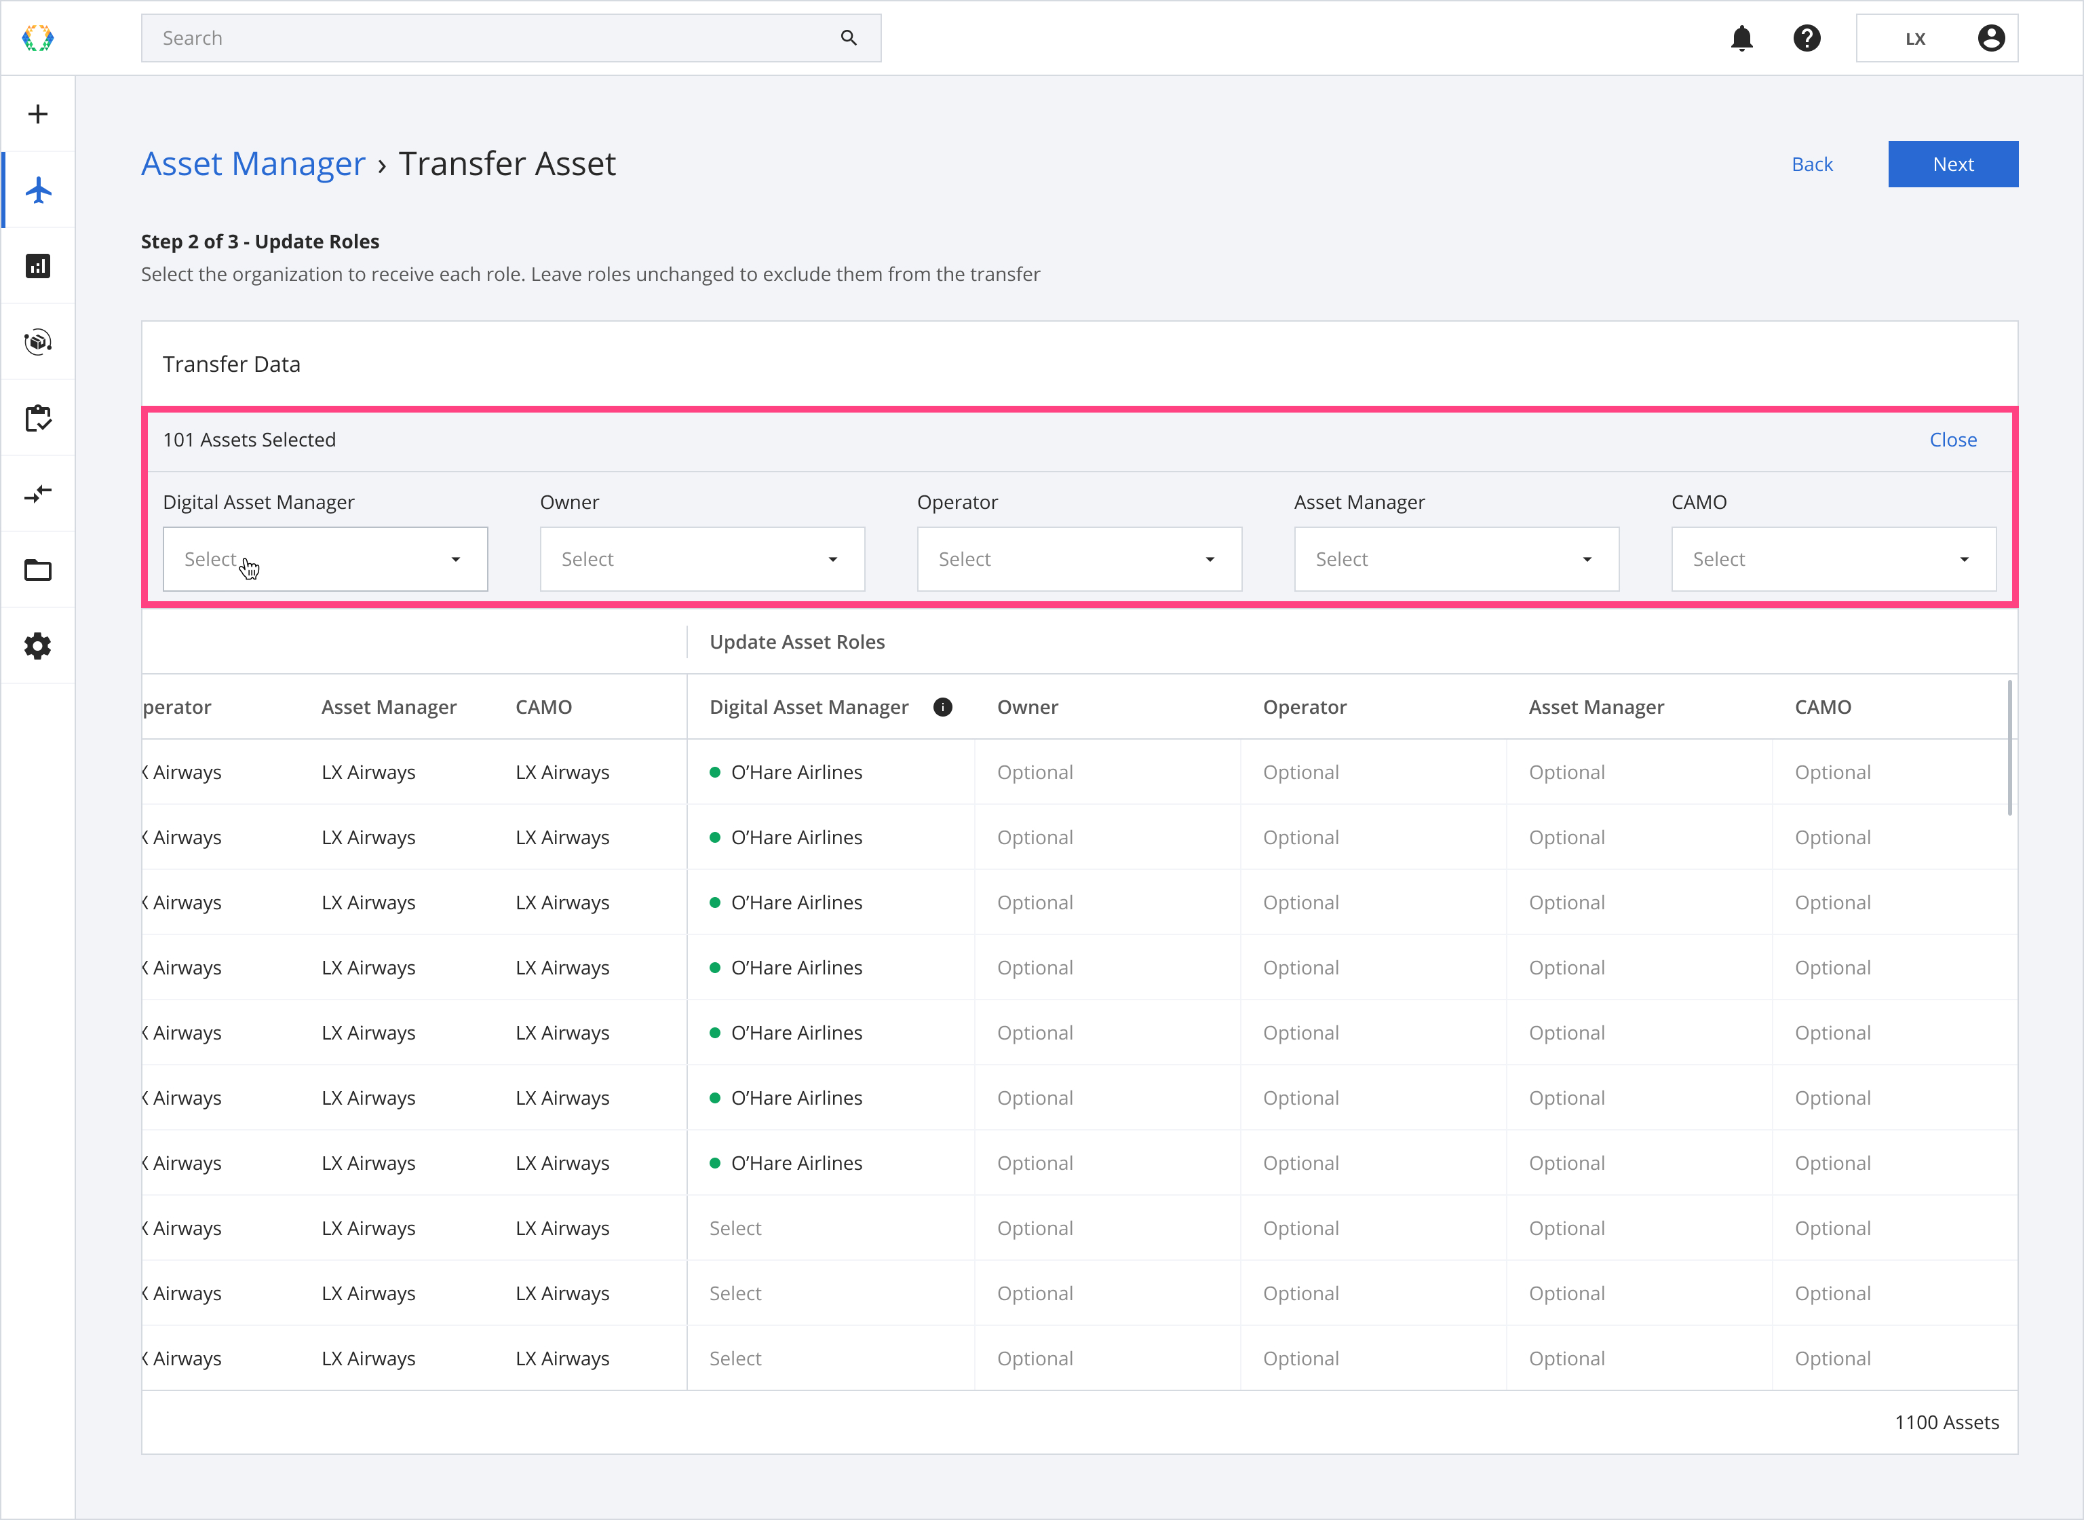Click the last row 'Select' cell
This screenshot has width=2084, height=1520.
tap(830, 1358)
